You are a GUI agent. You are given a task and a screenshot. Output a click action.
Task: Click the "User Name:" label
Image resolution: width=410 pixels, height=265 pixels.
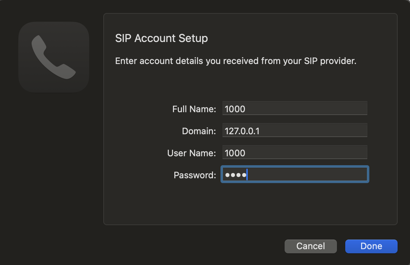pyautogui.click(x=192, y=153)
